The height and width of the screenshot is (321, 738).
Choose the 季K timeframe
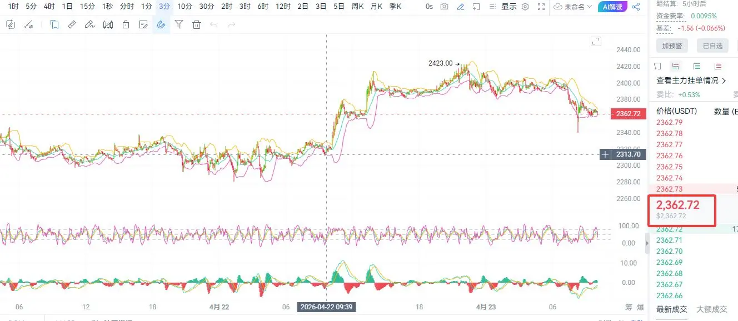pos(395,7)
